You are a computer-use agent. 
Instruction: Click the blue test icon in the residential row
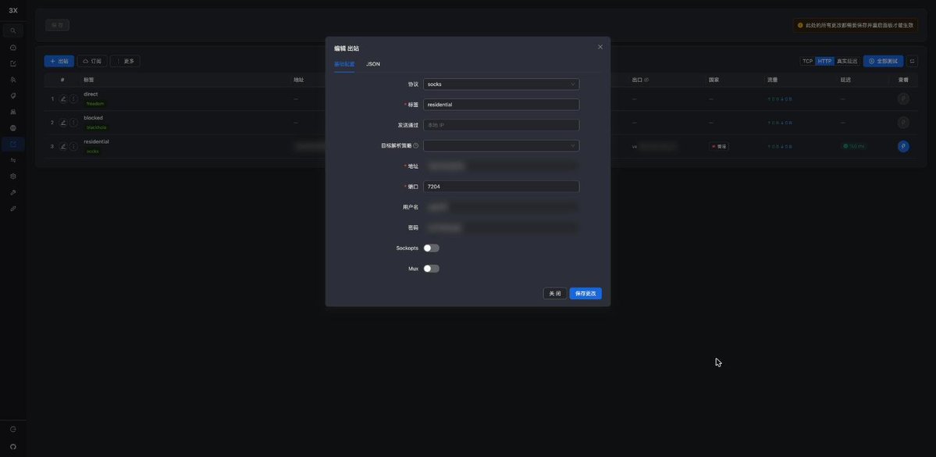(x=903, y=146)
